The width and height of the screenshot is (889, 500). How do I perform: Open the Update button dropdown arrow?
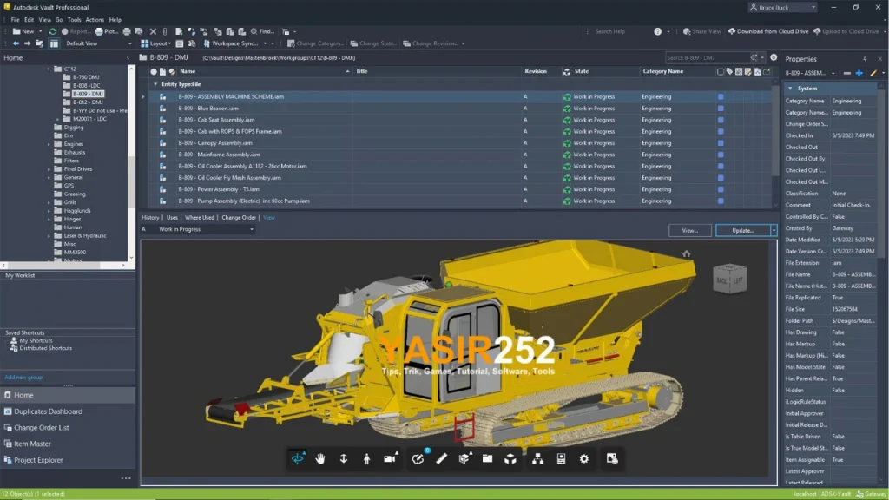774,231
